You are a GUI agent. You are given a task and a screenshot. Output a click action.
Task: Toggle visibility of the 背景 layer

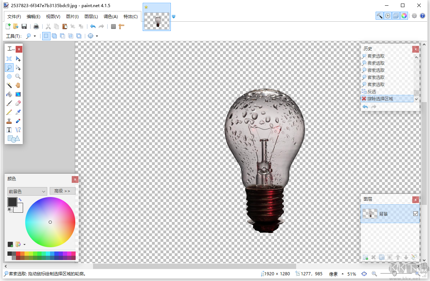pyautogui.click(x=416, y=213)
